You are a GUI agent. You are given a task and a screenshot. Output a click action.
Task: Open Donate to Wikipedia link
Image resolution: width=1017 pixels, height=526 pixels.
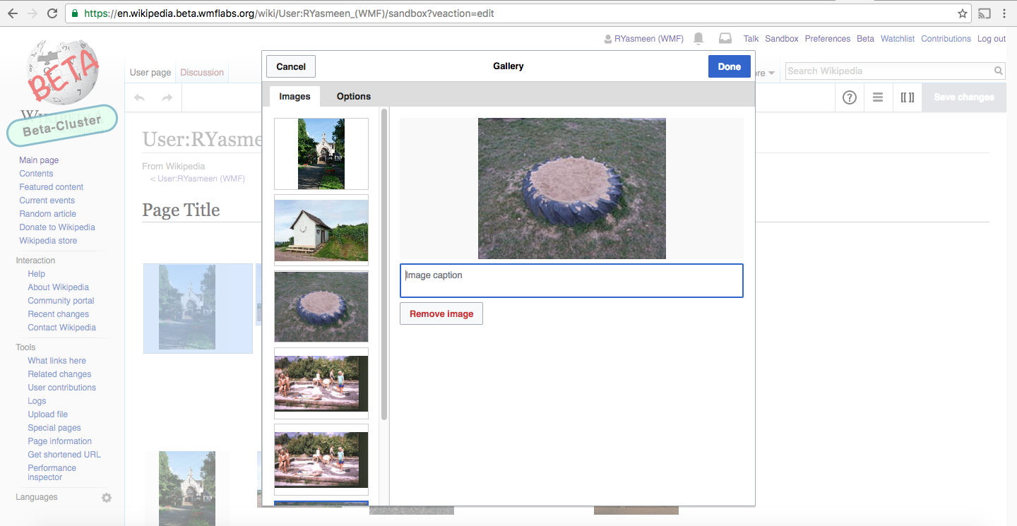click(x=57, y=227)
